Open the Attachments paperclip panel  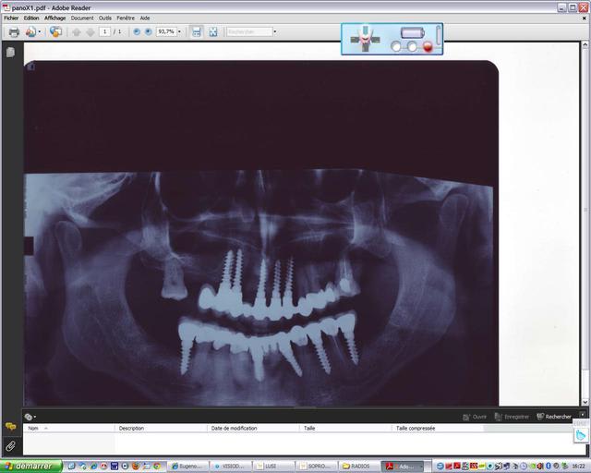[10, 445]
